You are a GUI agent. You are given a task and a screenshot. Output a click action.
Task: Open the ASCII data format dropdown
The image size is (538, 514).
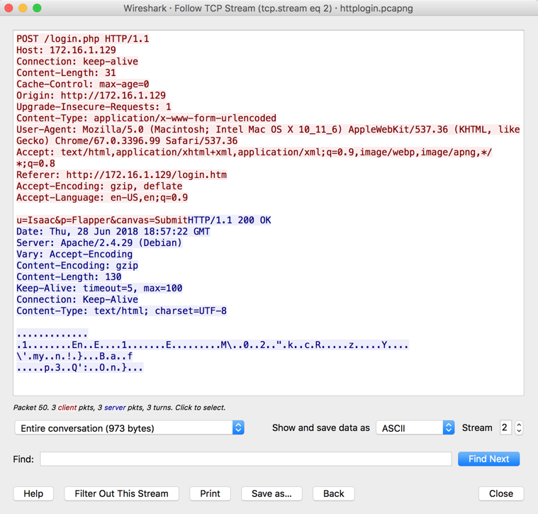[x=415, y=428]
